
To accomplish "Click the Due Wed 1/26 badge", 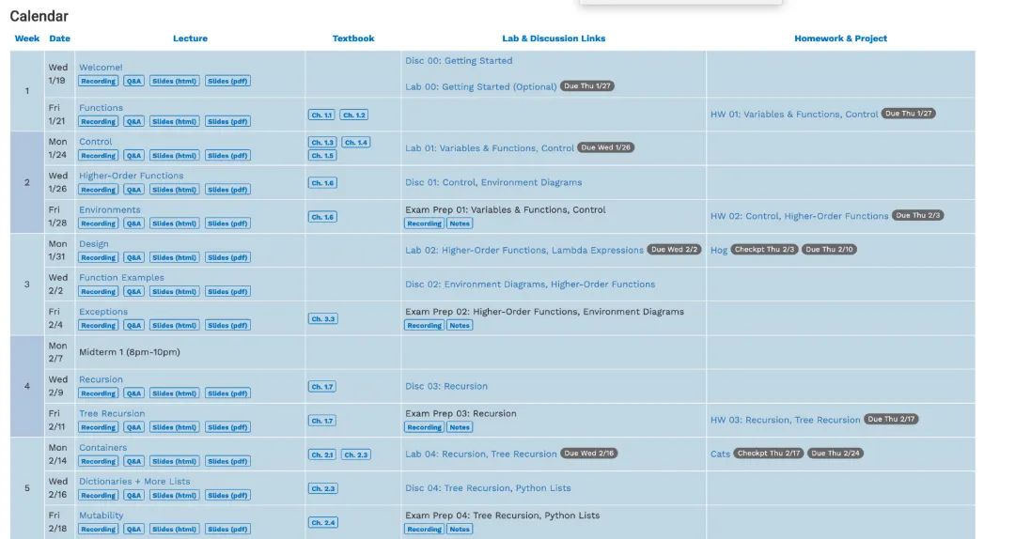I will click(x=606, y=147).
